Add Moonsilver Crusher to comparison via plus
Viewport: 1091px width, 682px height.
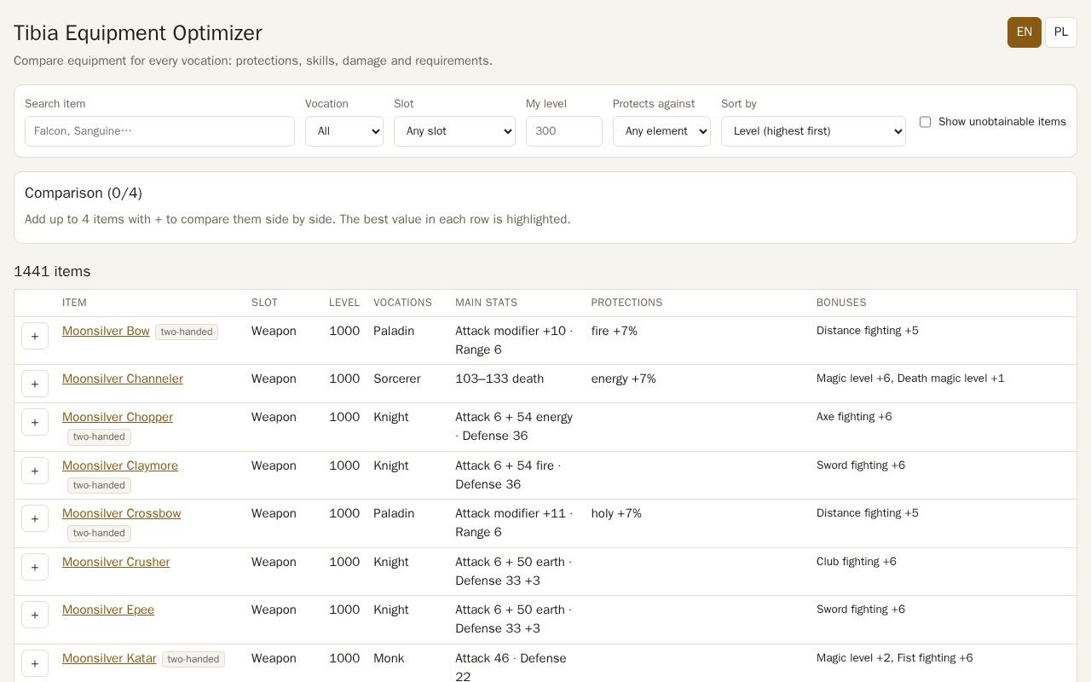click(35, 567)
